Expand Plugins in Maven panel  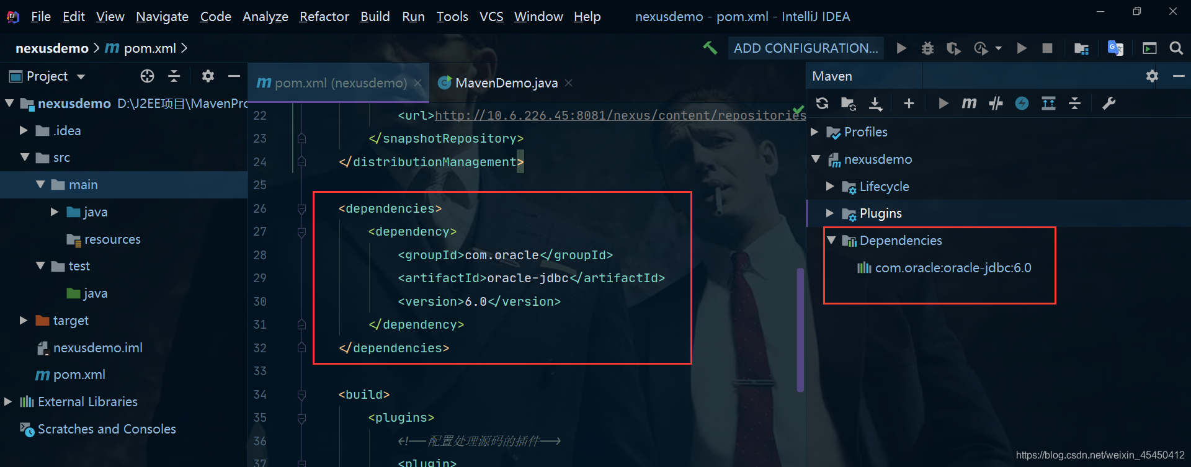tap(830, 213)
